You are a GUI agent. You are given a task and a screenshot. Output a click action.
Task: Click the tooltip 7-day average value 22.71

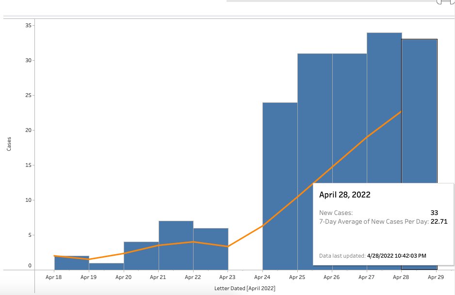(439, 221)
